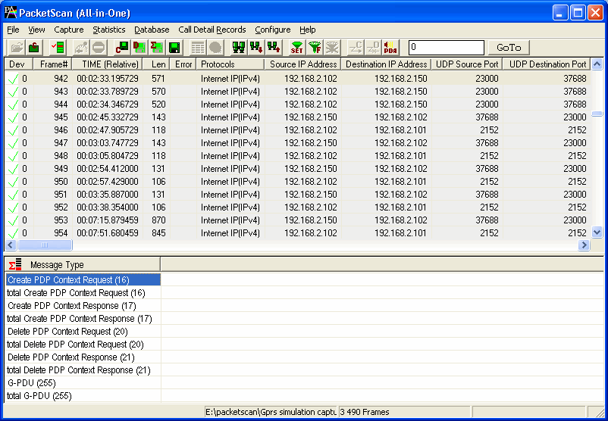Open the Call Detail Records menu
The height and width of the screenshot is (421, 608).
point(212,30)
